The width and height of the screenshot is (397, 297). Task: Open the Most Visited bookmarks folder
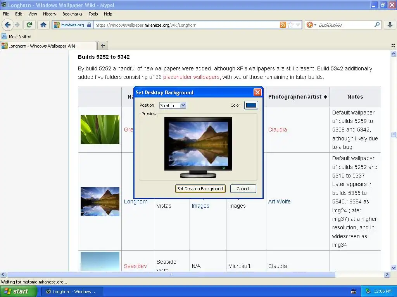[16, 37]
